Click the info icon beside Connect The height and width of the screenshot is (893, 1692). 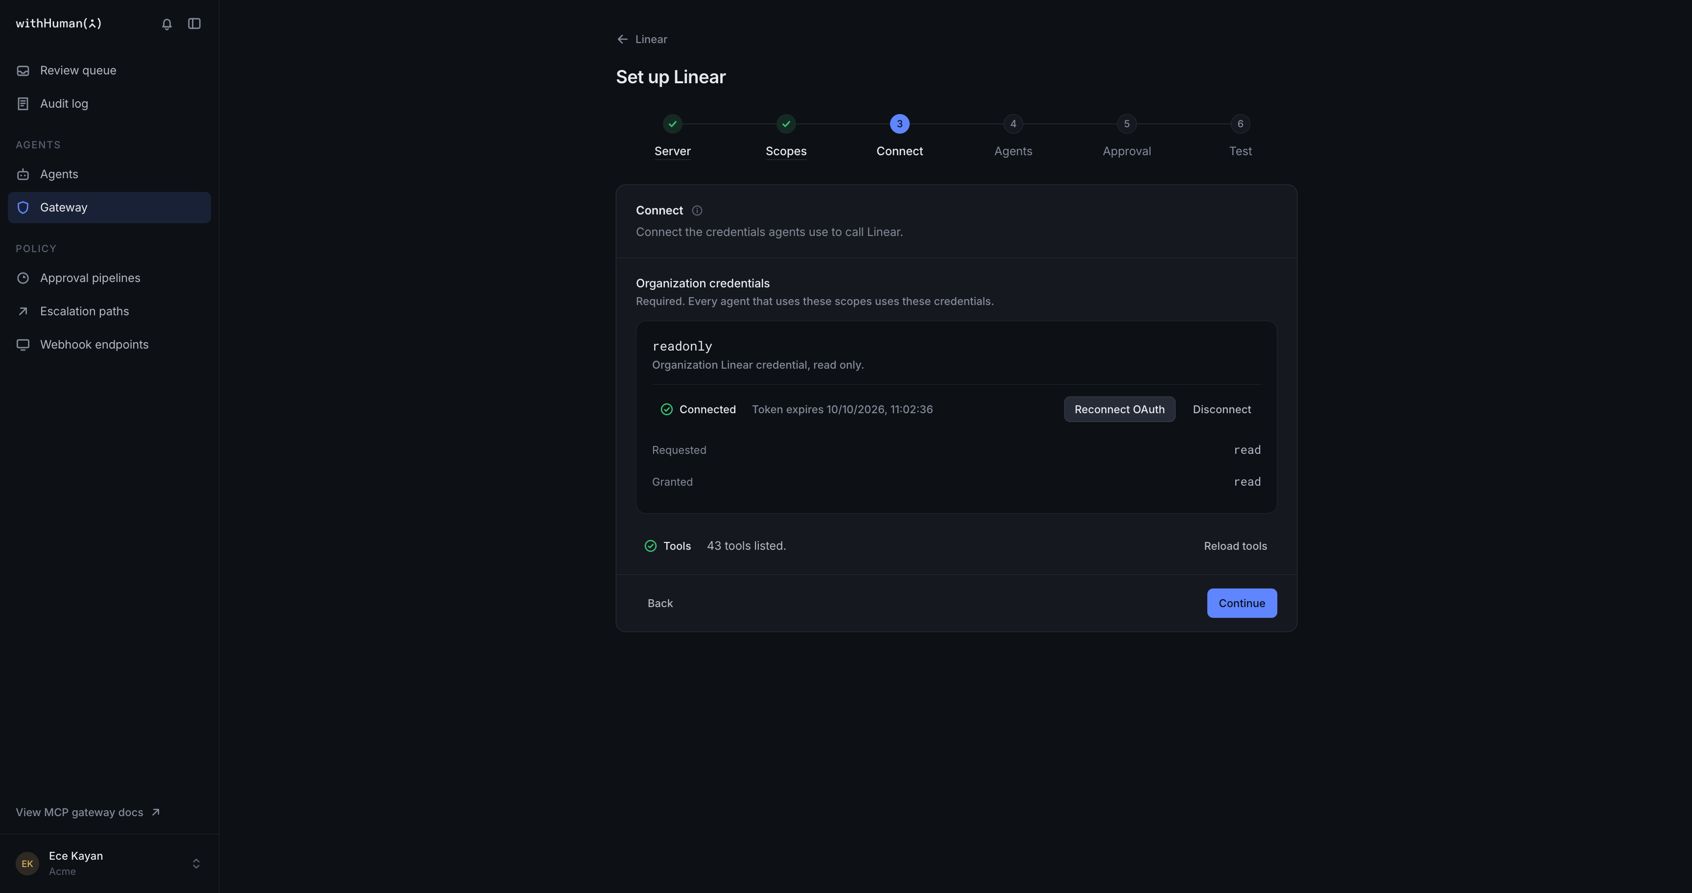tap(697, 211)
